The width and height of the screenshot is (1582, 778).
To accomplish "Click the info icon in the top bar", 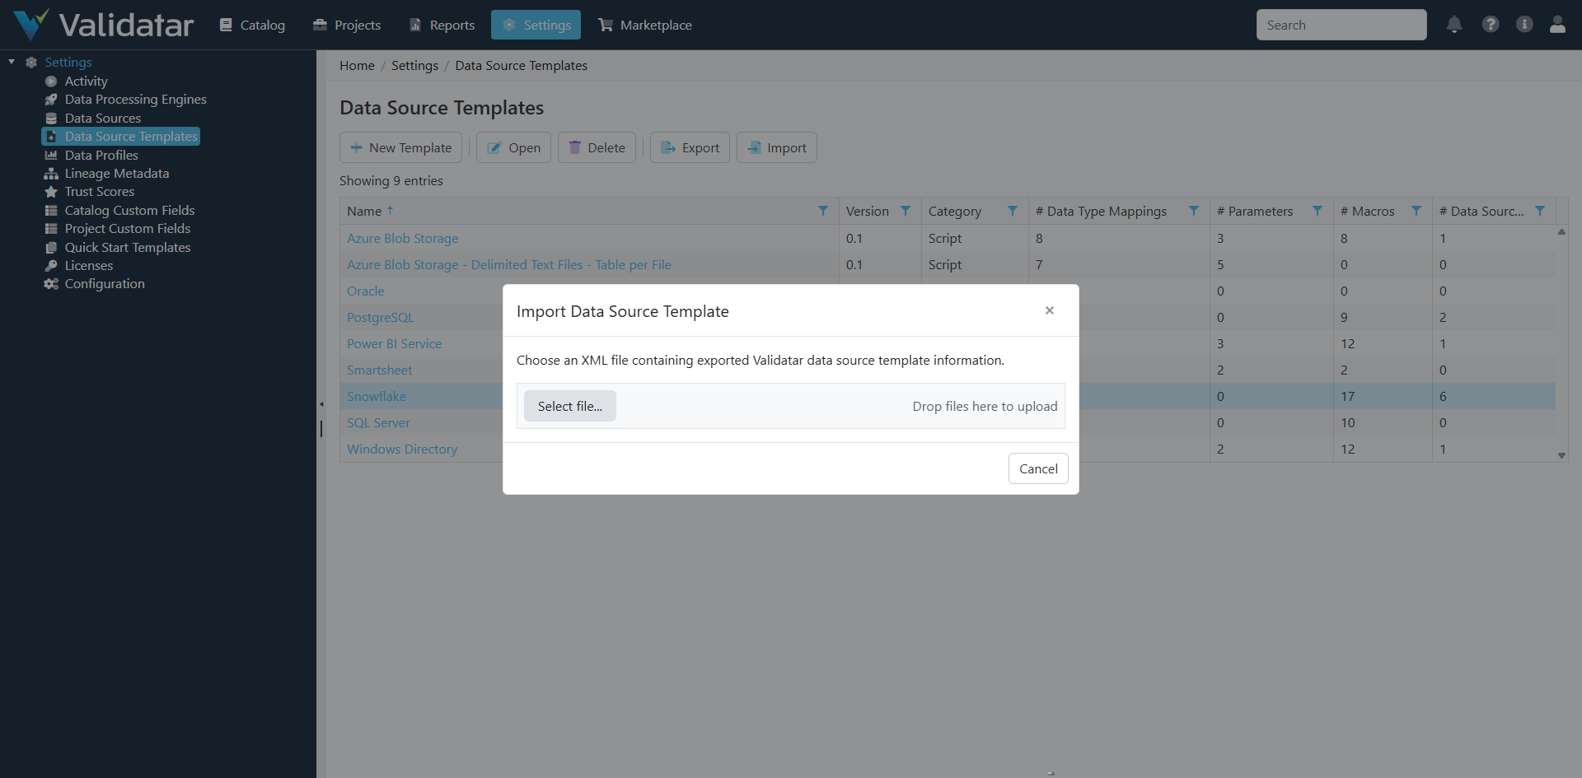I will pos(1524,25).
